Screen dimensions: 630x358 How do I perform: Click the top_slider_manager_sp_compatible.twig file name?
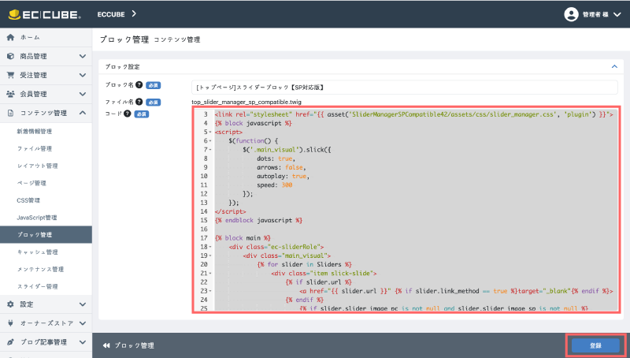coord(246,102)
